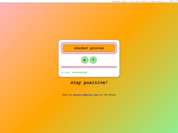Screen dimensions: 178x133
Task: Click the 'for the design!' footer text
Action: pos(108,95)
